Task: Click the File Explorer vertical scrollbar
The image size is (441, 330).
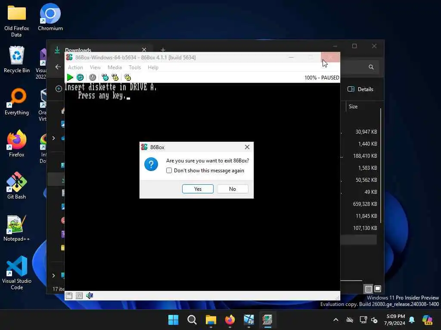Action: click(x=381, y=165)
